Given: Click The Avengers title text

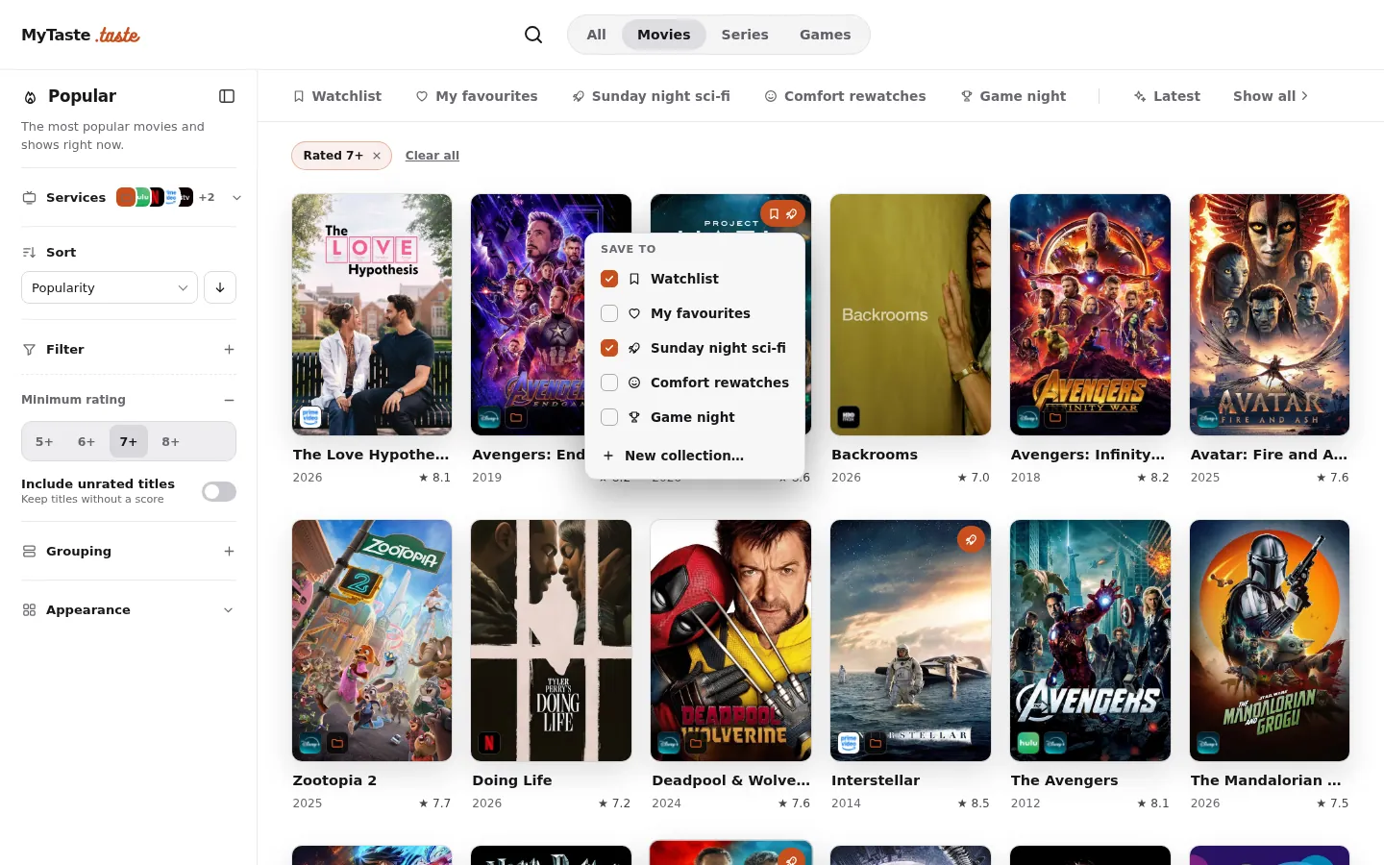Looking at the screenshot, I should pos(1064,780).
